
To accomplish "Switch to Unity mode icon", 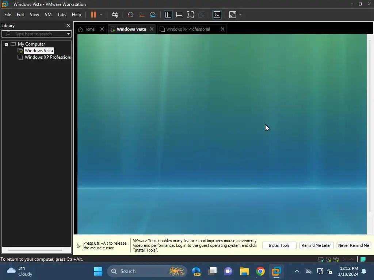I will coord(201,15).
